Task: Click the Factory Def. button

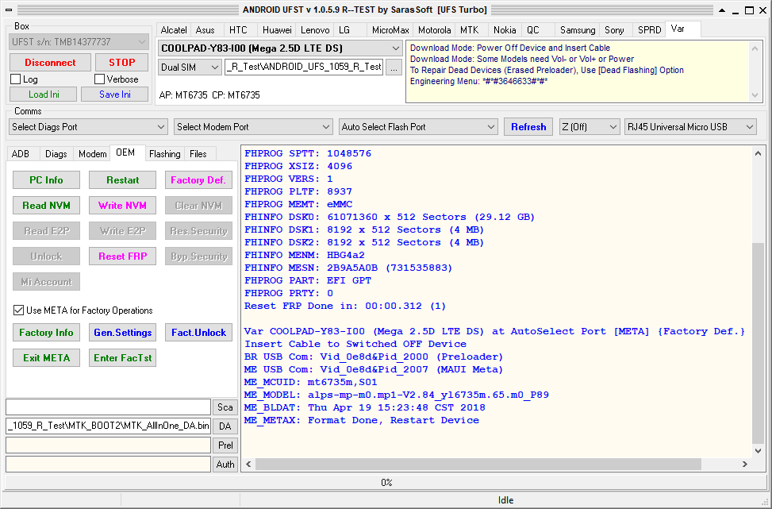Action: [198, 180]
